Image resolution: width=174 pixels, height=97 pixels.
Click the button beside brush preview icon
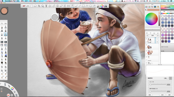click(166, 78)
